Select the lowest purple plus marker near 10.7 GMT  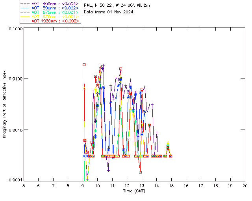108,170
